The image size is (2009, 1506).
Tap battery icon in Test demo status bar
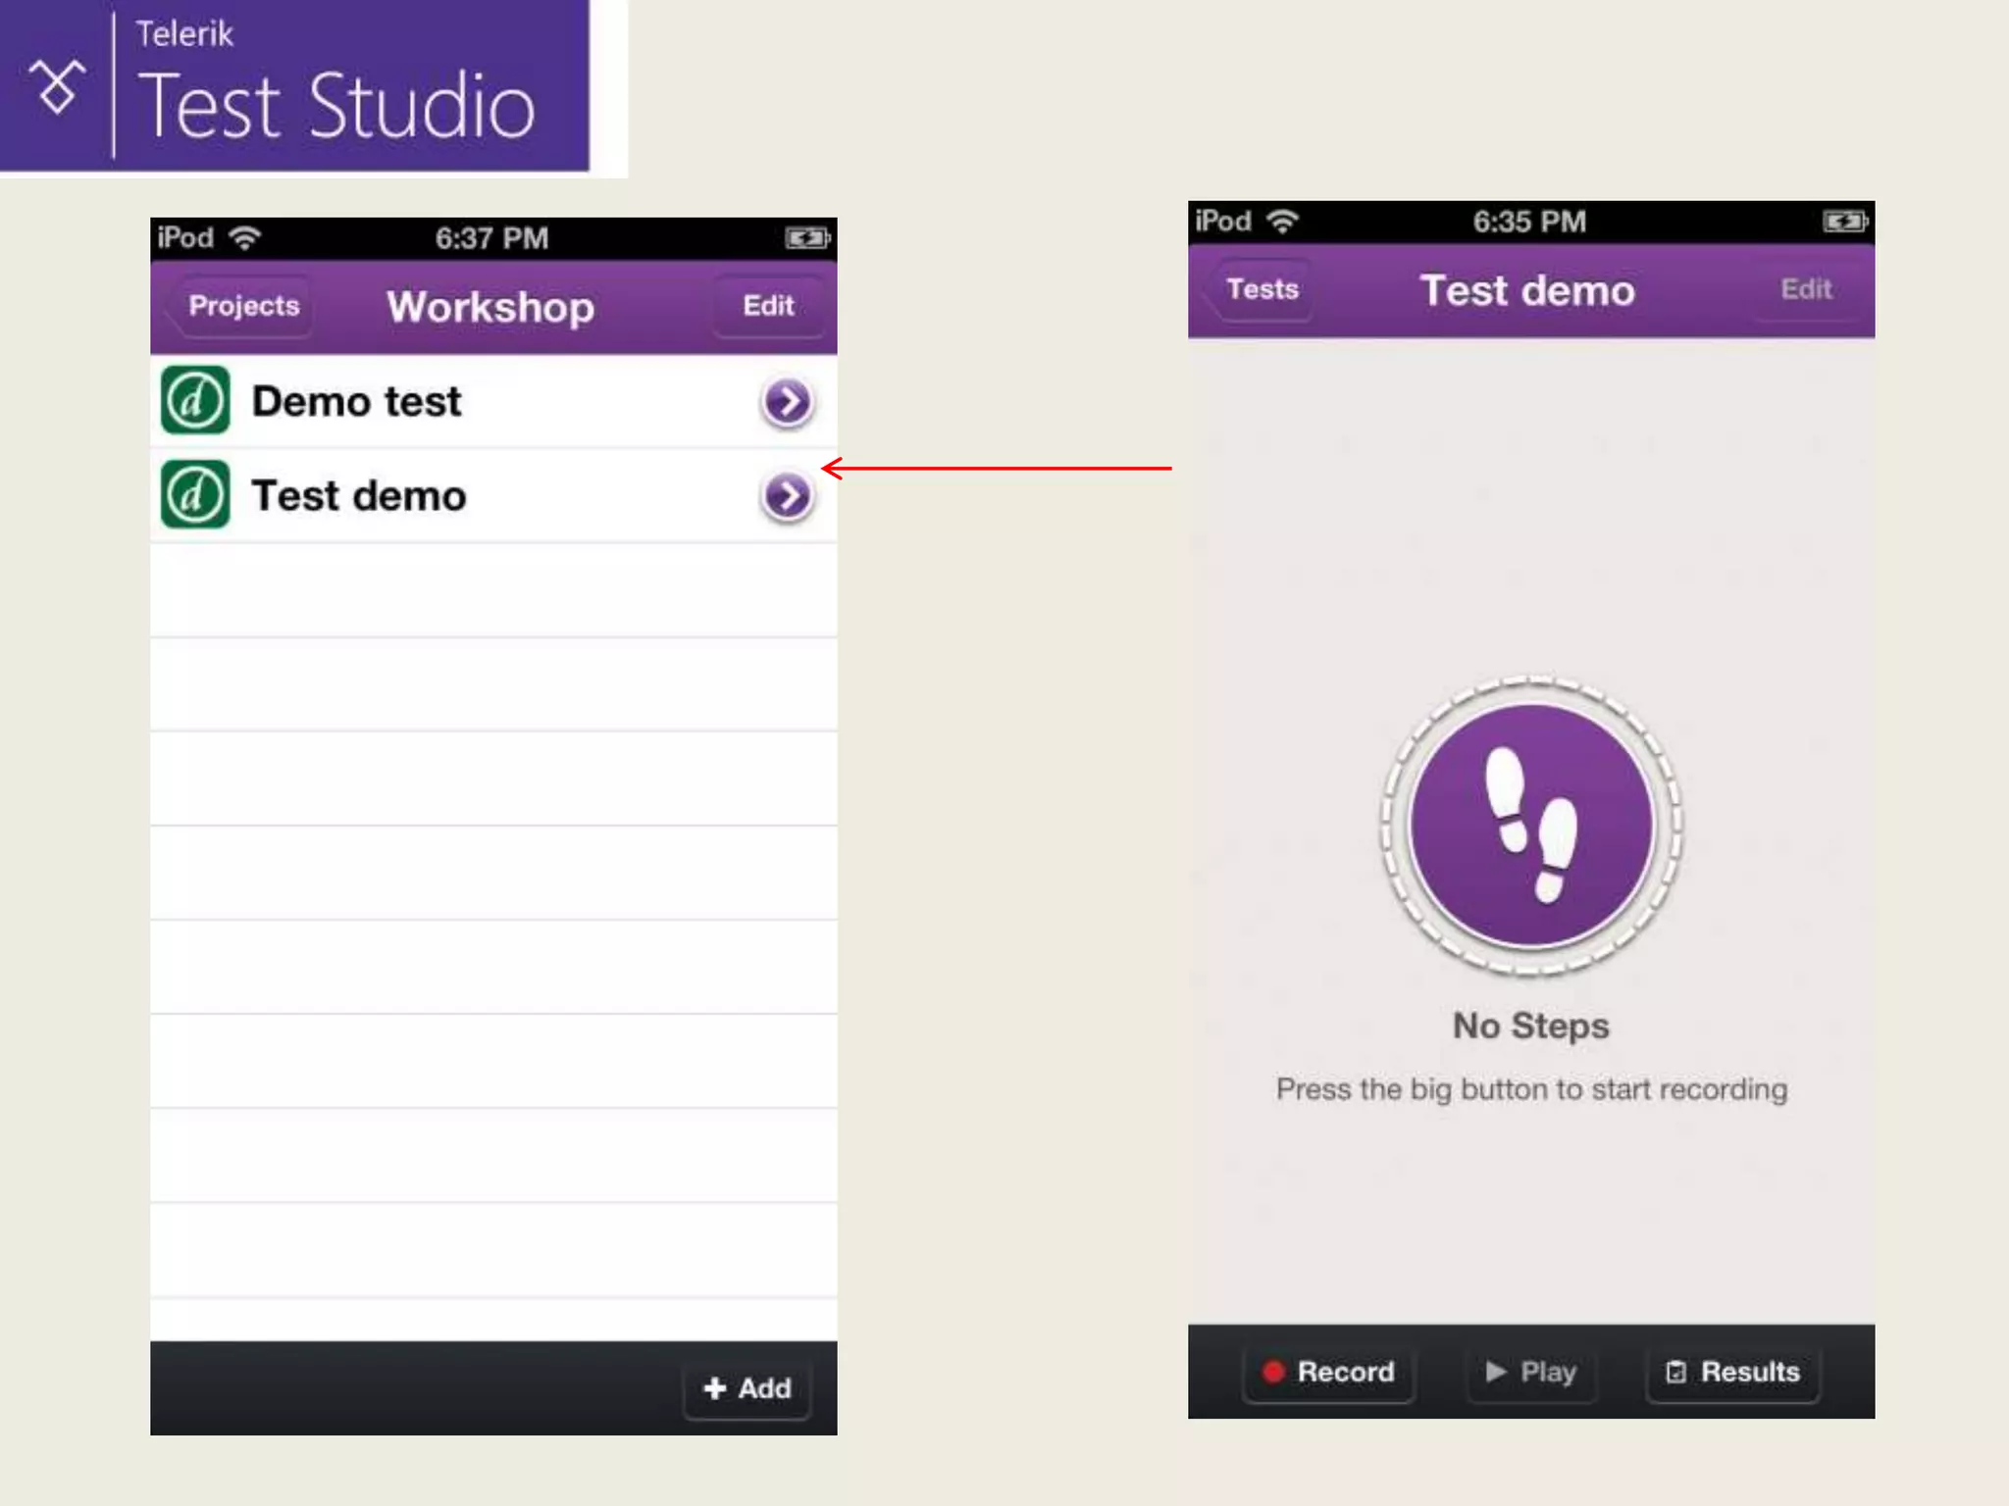[x=1844, y=222]
